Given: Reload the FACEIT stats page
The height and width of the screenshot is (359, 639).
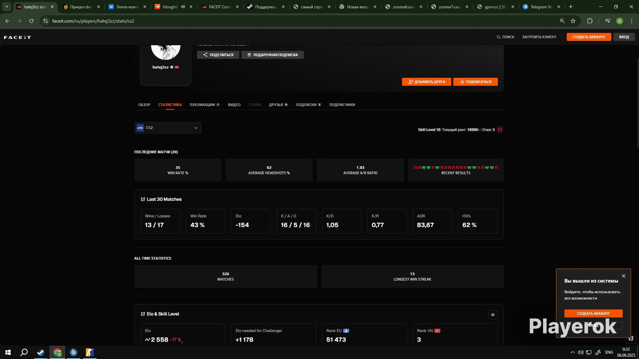Looking at the screenshot, I should pos(31,21).
